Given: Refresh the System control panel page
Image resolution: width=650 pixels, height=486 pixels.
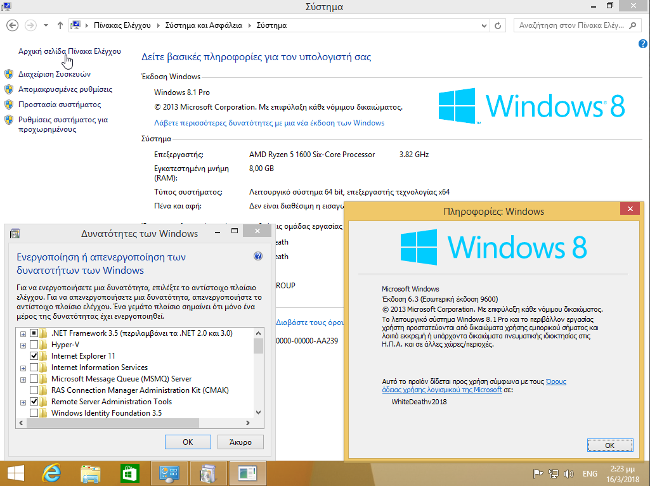Looking at the screenshot, I should tap(498, 25).
